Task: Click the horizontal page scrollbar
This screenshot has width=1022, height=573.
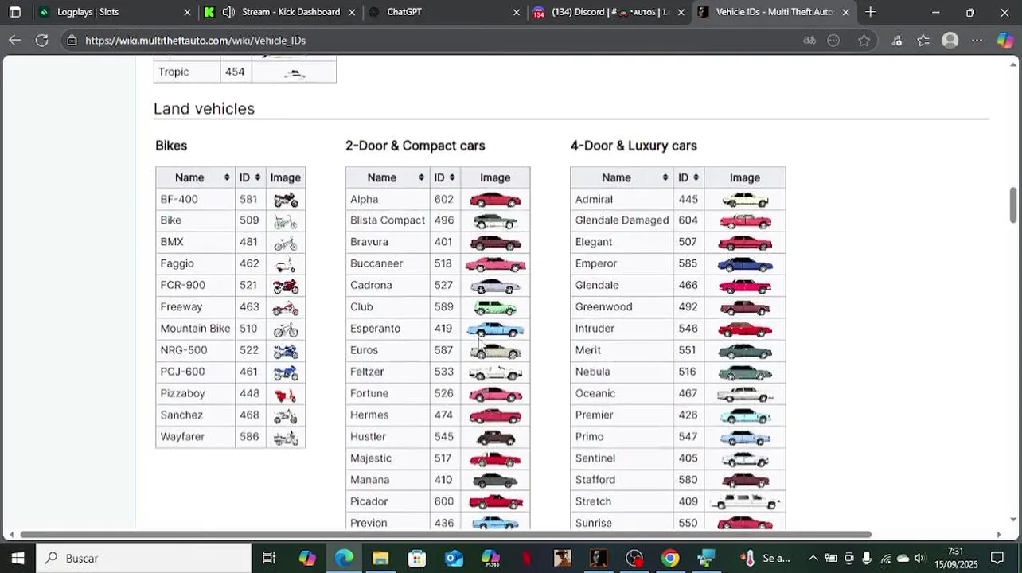Action: pos(446,535)
